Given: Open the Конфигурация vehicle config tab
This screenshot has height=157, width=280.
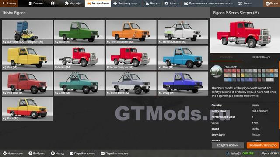Looking at the screenshot, I should coord(127,3).
